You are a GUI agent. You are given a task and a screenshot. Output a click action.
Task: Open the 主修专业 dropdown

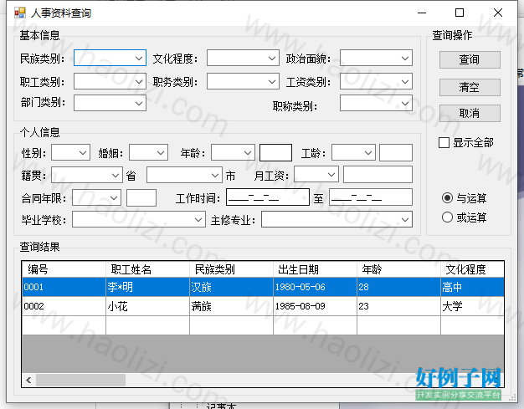click(336, 219)
